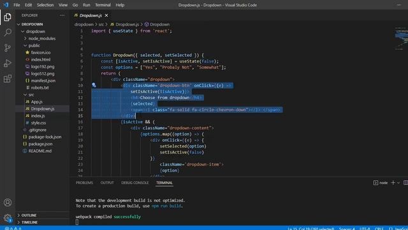Open the Manage gear icon

pyautogui.click(x=8, y=218)
